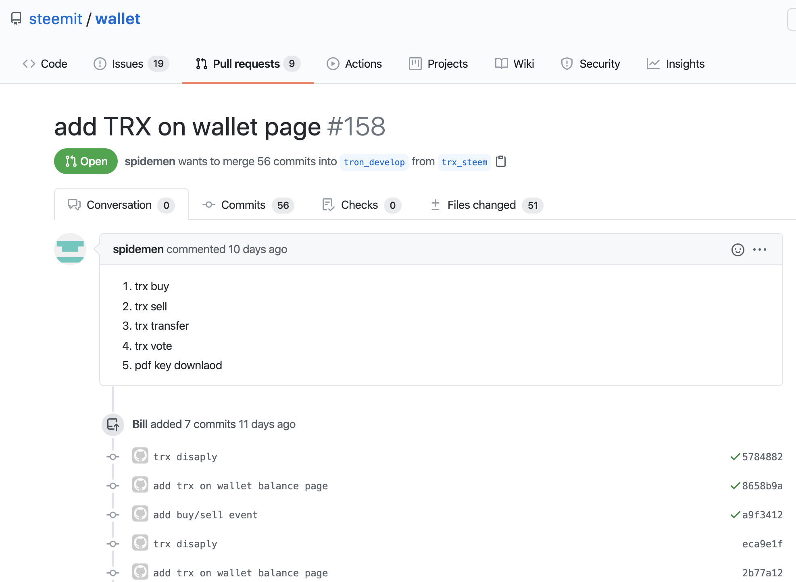Viewport: 796px width, 582px height.
Task: Click green check status for commit 8658b9a
Action: tap(735, 486)
